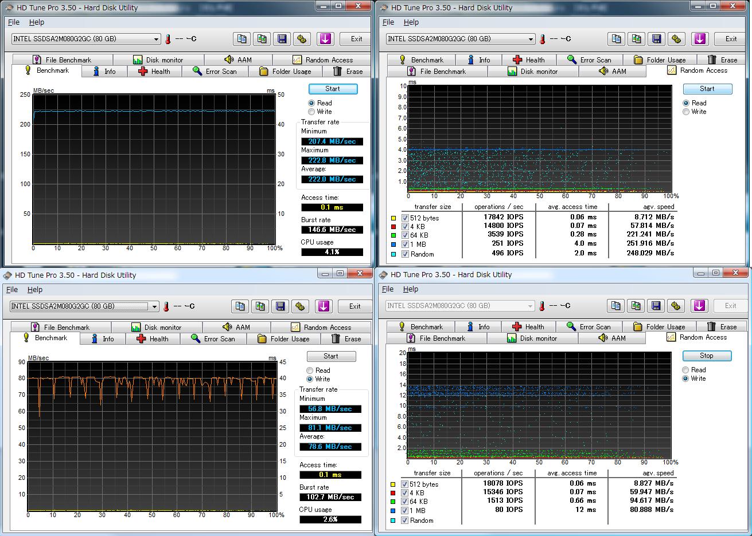Click the Stop button in the running test
Image resolution: width=752 pixels, height=536 pixels.
707,356
